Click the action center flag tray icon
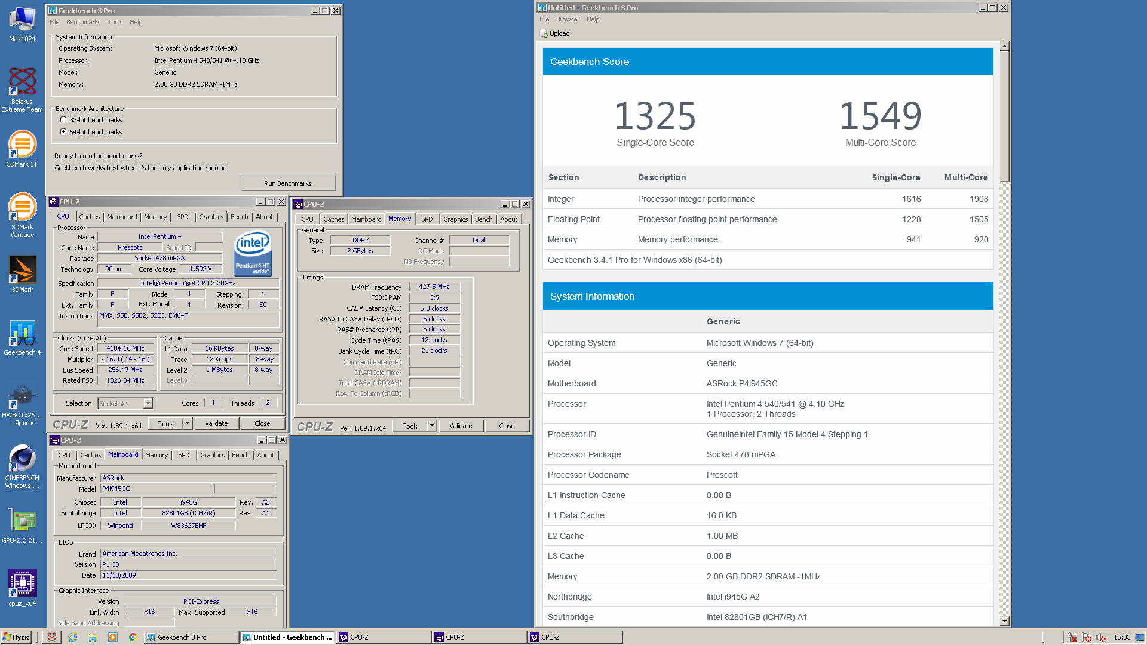The image size is (1147, 645). point(1087,637)
